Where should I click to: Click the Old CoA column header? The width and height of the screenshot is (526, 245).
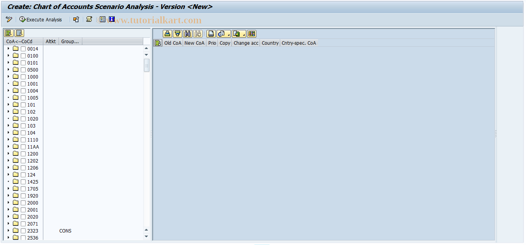pyautogui.click(x=172, y=43)
